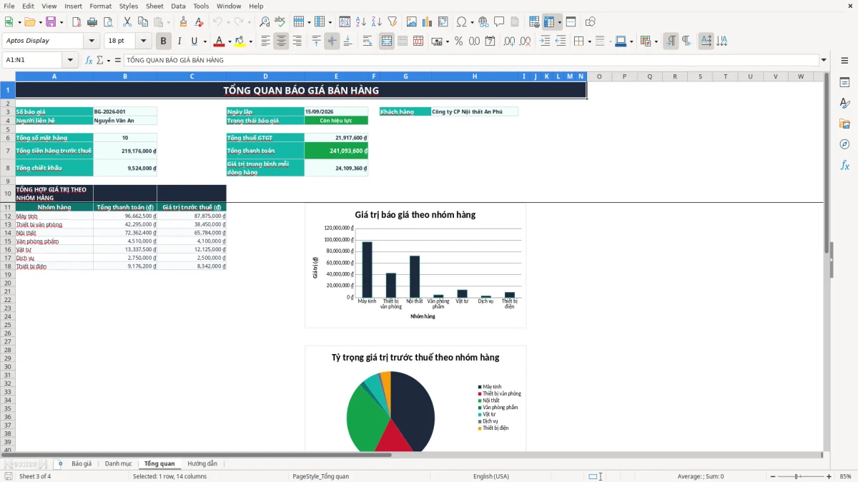Open the sidebar Gallery icon
The width and height of the screenshot is (858, 482).
tap(844, 124)
